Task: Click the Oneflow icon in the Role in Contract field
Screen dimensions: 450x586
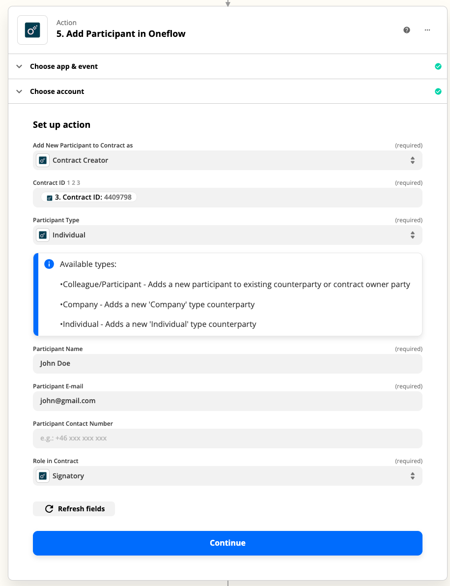Action: 42,475
